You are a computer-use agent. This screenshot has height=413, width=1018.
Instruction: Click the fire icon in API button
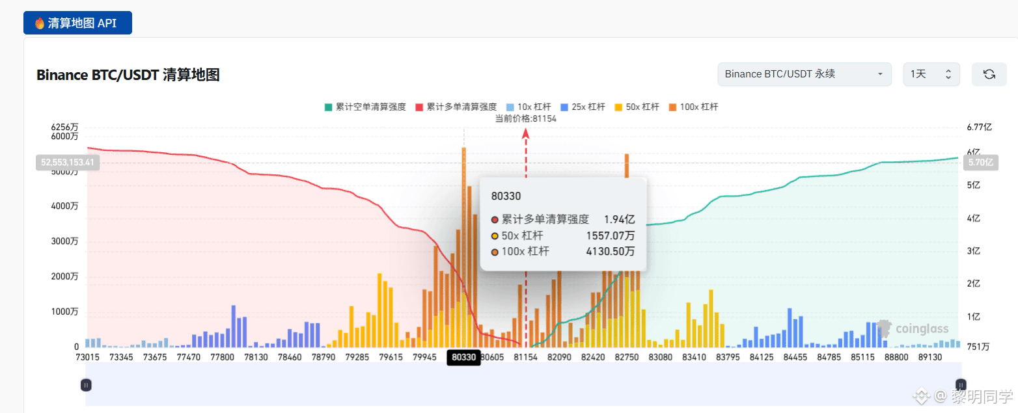pyautogui.click(x=40, y=23)
